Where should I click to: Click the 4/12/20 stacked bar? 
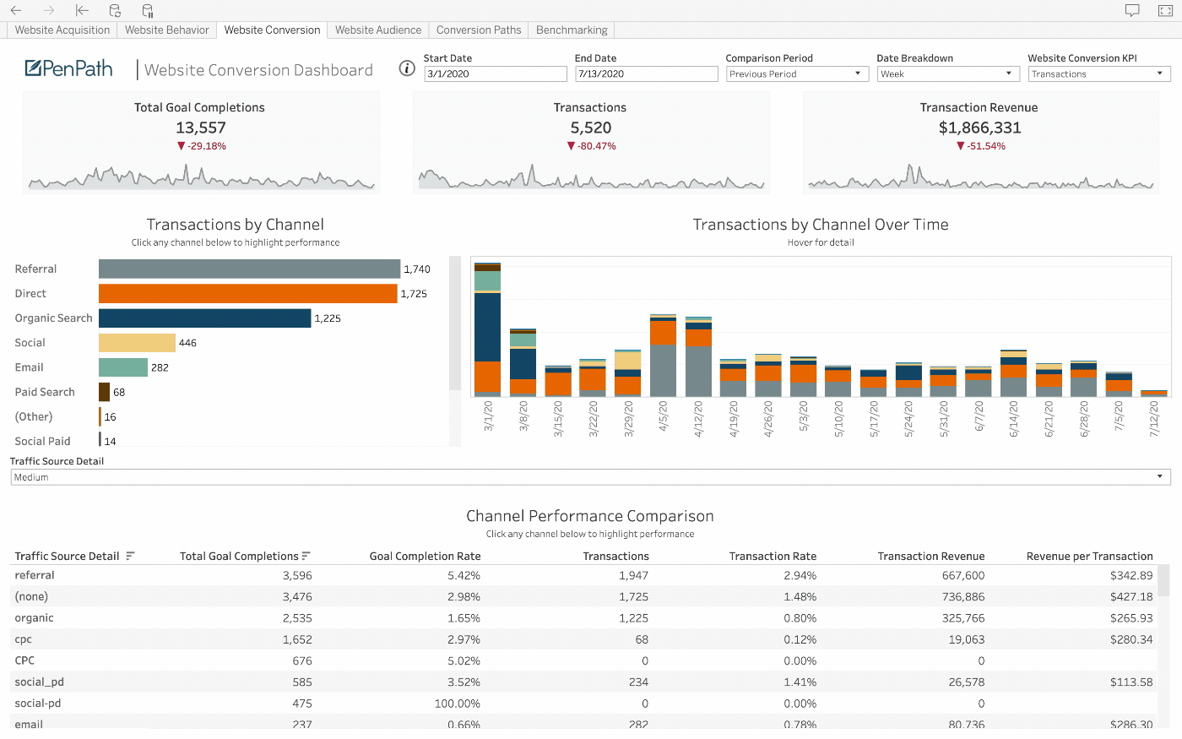pyautogui.click(x=698, y=356)
